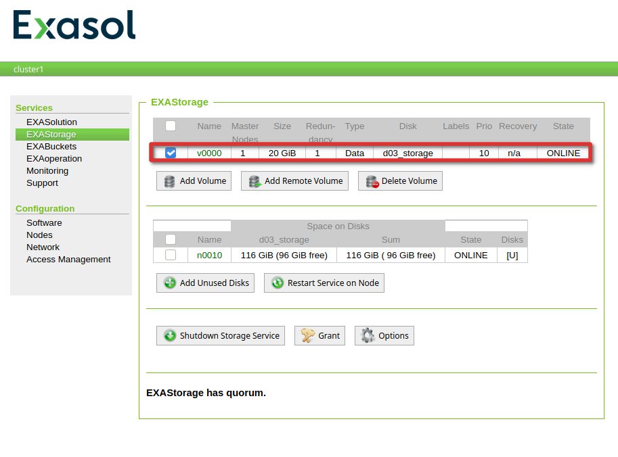The width and height of the screenshot is (618, 457).
Task: Click the cluster1 label in the green bar
Action: tap(28, 69)
